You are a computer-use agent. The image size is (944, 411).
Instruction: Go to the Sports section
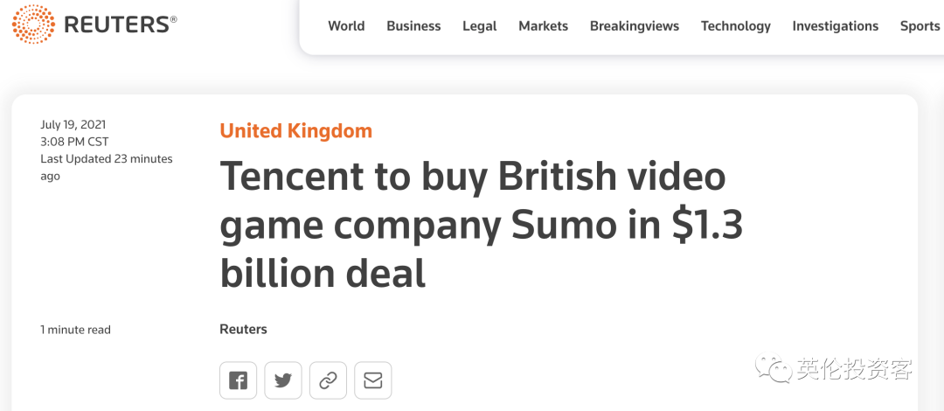pyautogui.click(x=920, y=26)
